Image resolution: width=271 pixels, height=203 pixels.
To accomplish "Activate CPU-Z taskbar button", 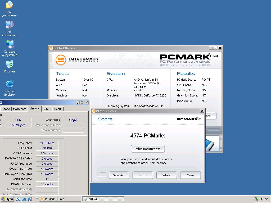I will point(103,199).
